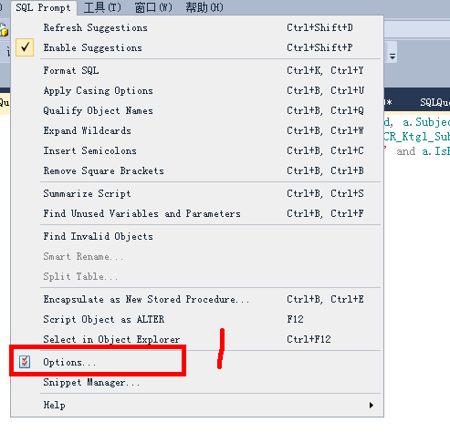Click the Options checklist icon
This screenshot has height=443, width=450.
coord(25,362)
